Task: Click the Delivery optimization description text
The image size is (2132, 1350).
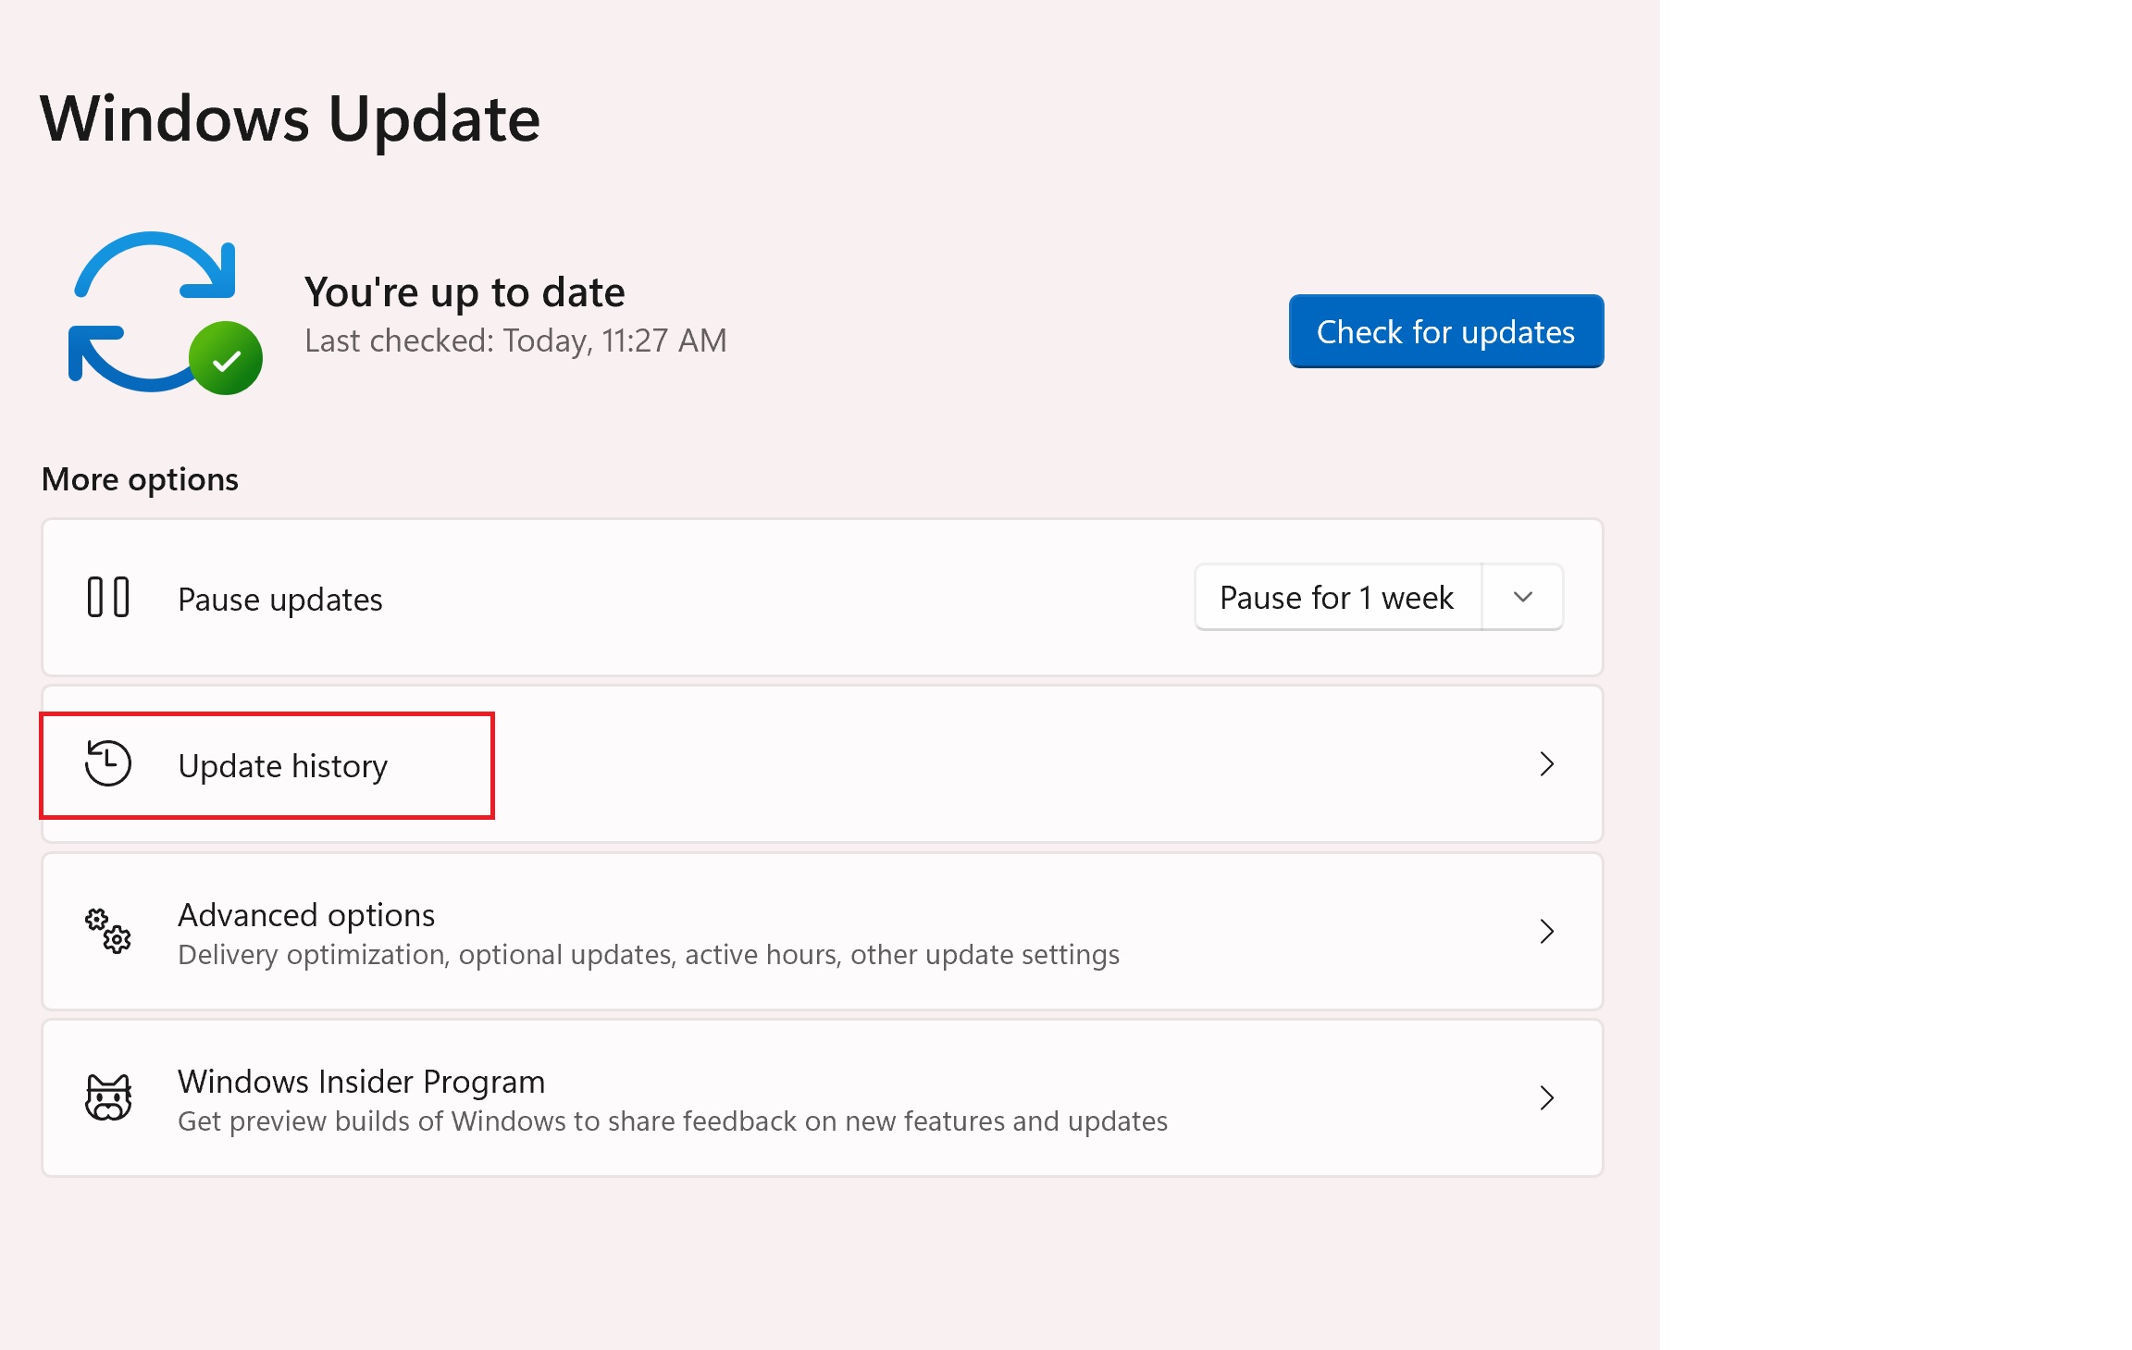Action: pyautogui.click(x=648, y=955)
